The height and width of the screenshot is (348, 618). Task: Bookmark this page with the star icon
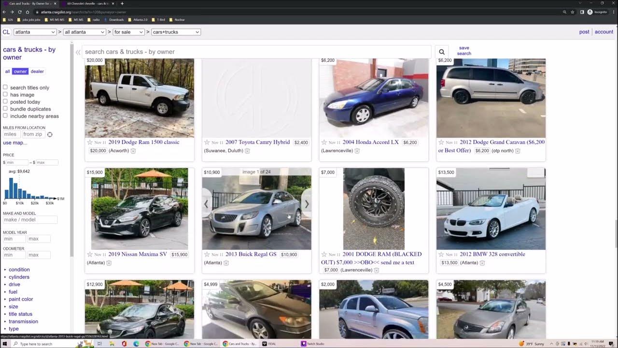tap(572, 12)
